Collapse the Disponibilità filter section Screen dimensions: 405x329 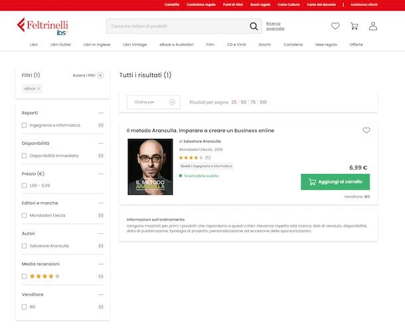pos(101,144)
